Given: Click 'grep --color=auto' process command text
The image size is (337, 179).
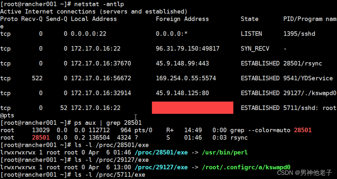Looking at the screenshot, I should click(260, 130).
